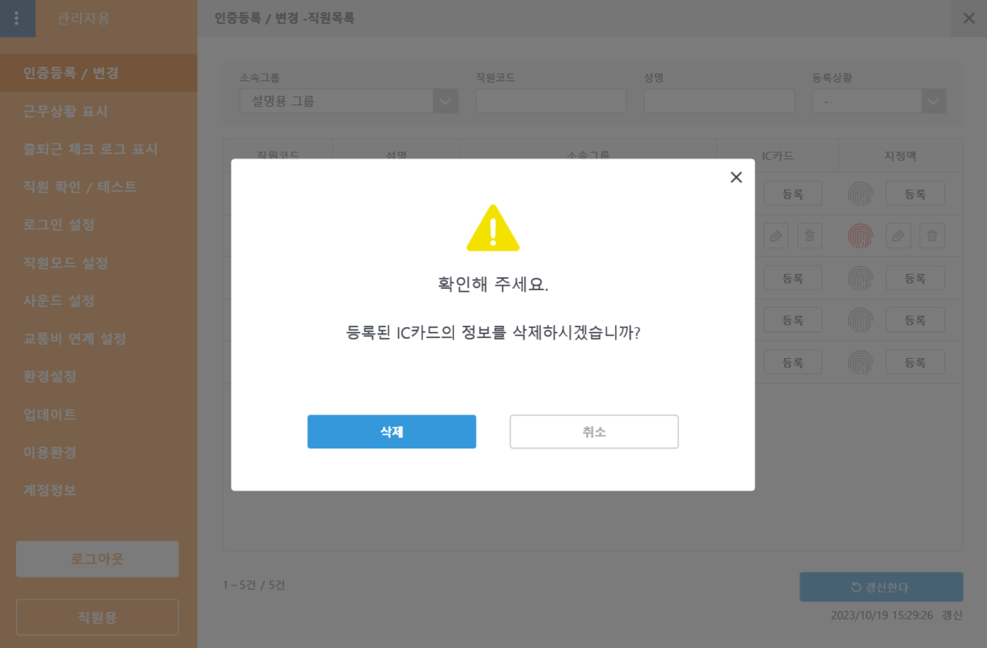
Task: Click the yellow warning triangle icon
Action: pyautogui.click(x=493, y=228)
